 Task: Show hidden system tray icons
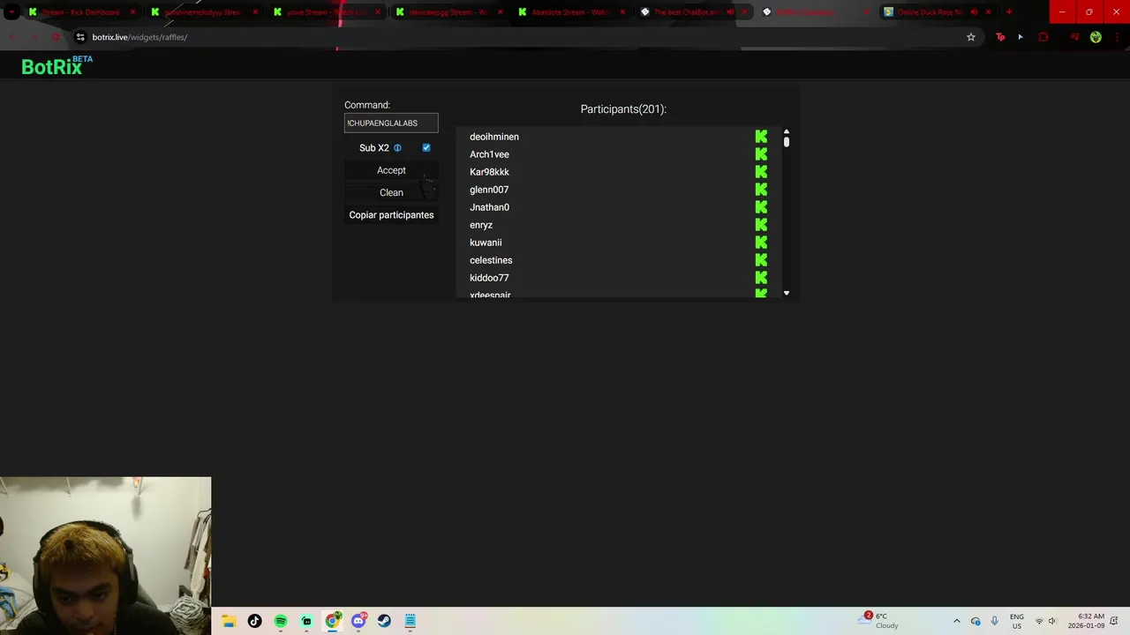pos(956,621)
